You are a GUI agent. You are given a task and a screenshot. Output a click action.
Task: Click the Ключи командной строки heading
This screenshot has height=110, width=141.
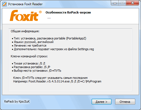point(29,56)
